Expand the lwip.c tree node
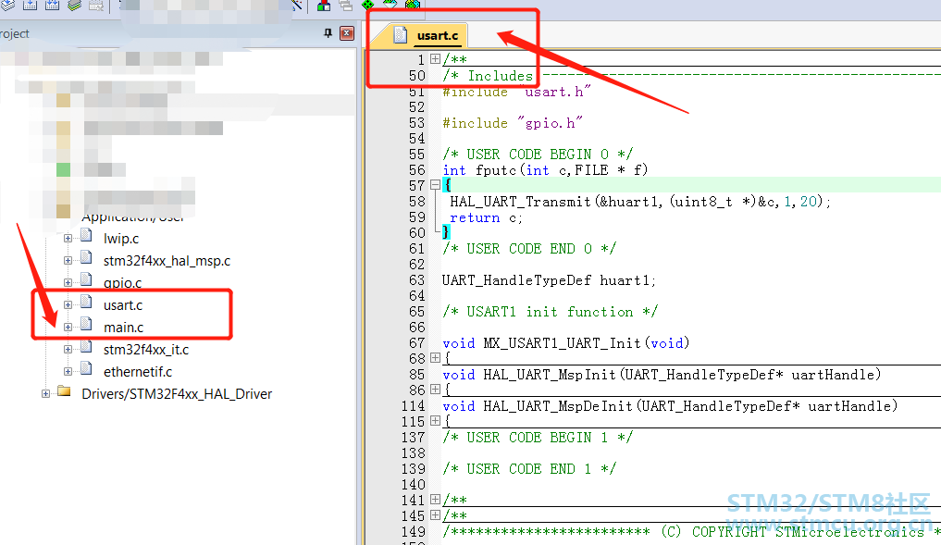 (x=68, y=239)
